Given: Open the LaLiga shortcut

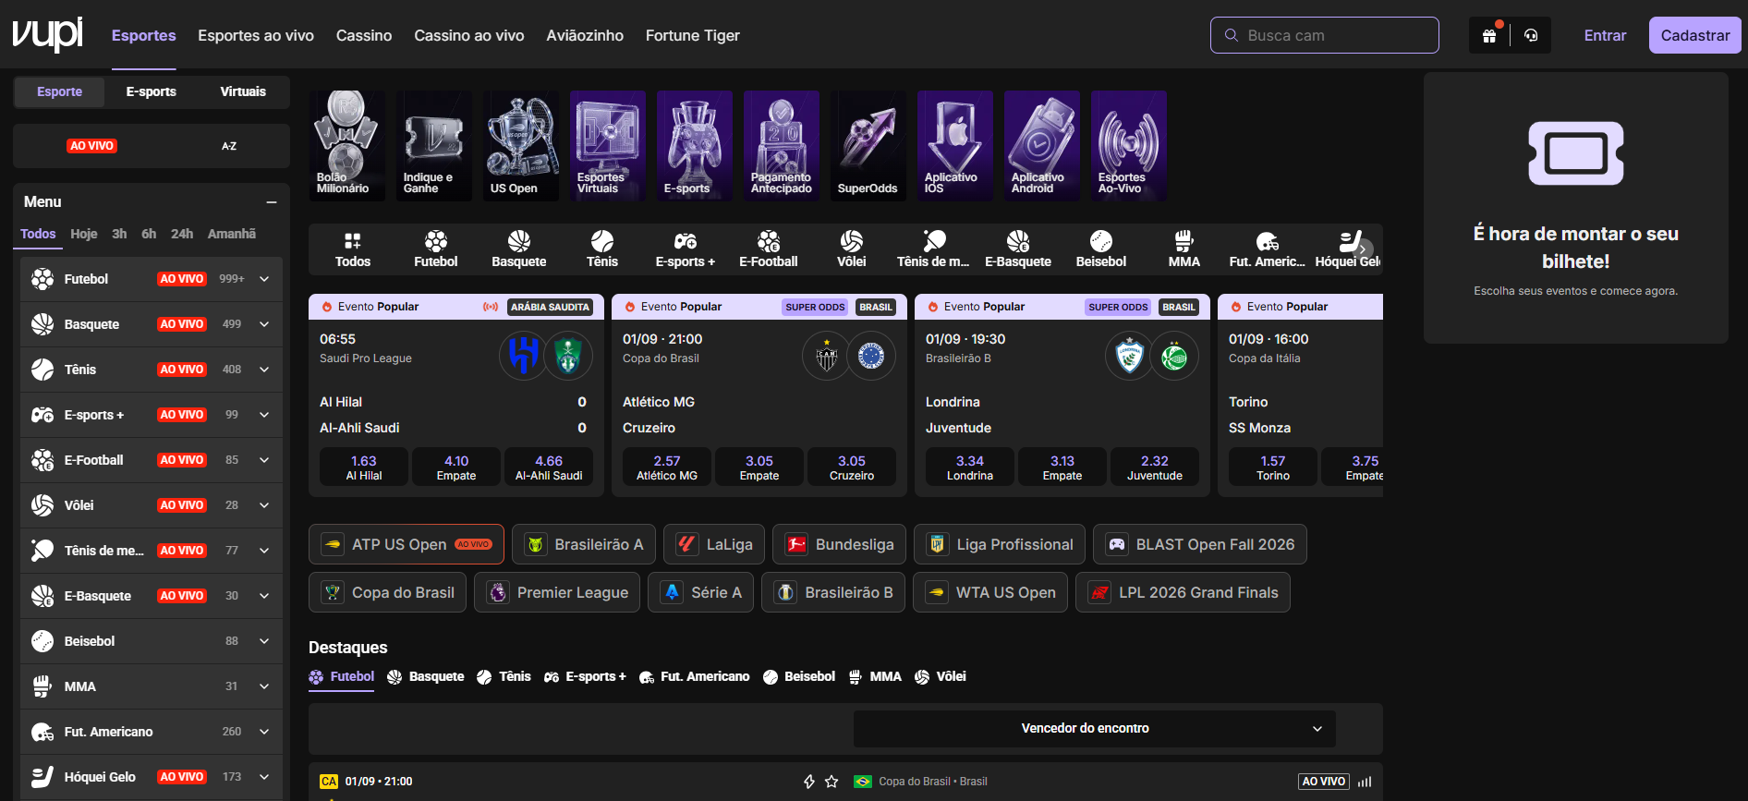Looking at the screenshot, I should [x=714, y=544].
